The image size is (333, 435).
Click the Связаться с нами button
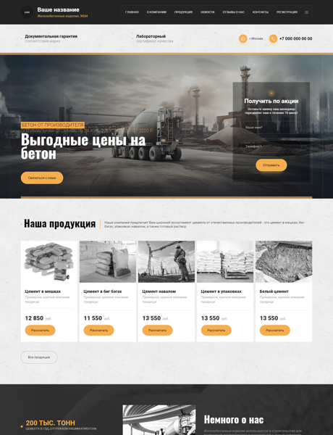tap(42, 178)
